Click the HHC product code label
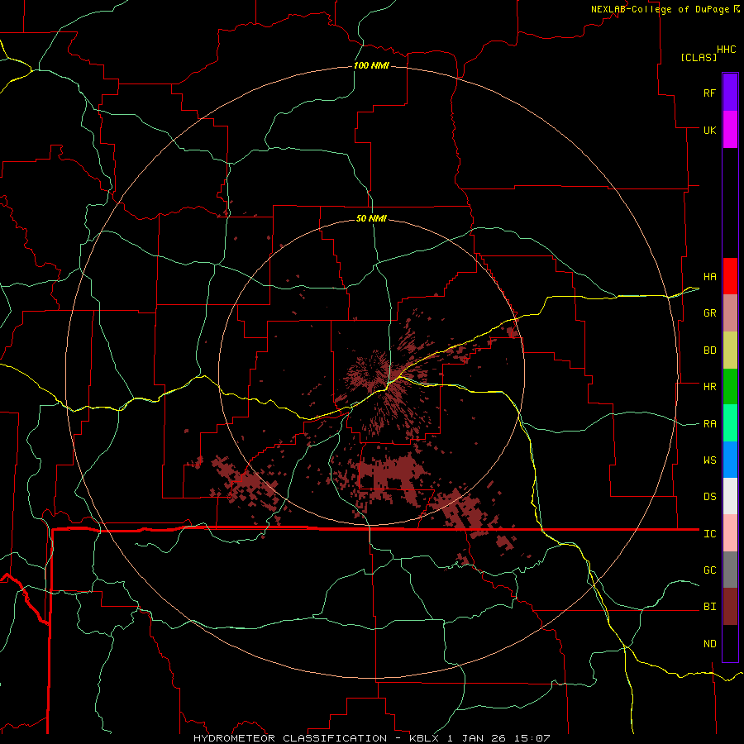 click(727, 50)
